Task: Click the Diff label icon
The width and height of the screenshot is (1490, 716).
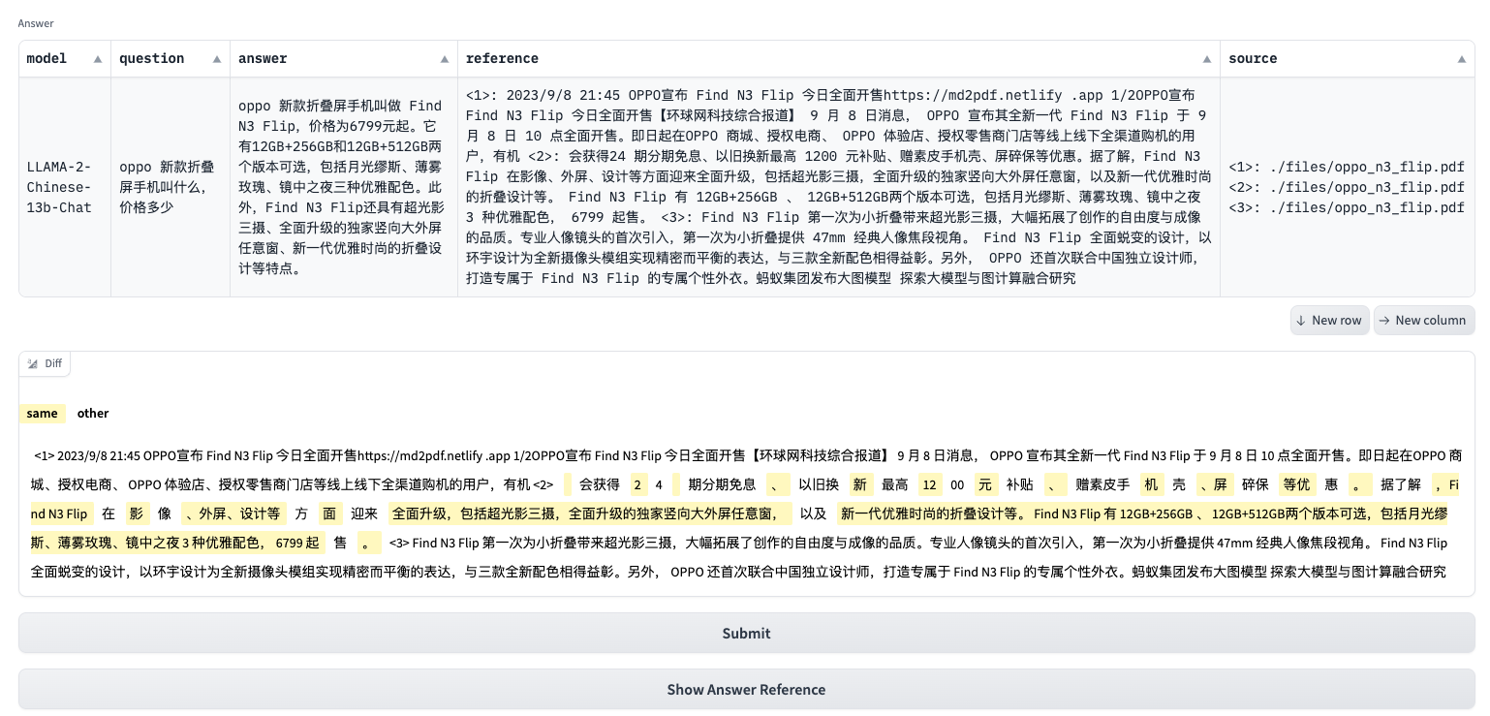Action: 33,364
